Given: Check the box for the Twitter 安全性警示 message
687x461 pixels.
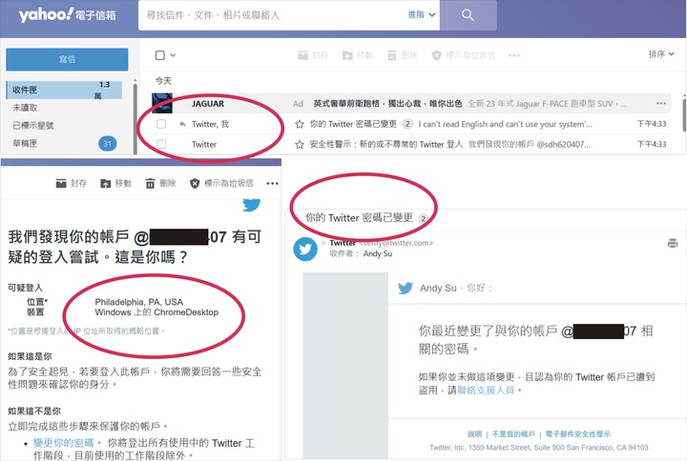Looking at the screenshot, I should click(x=161, y=145).
